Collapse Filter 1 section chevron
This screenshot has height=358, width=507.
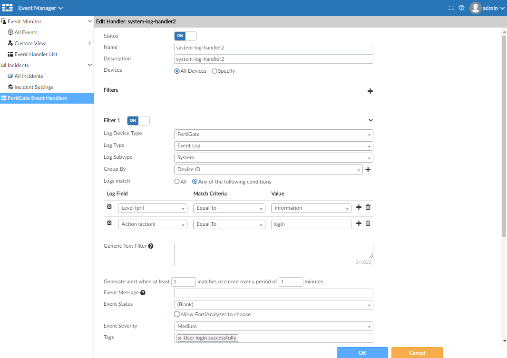pos(370,120)
